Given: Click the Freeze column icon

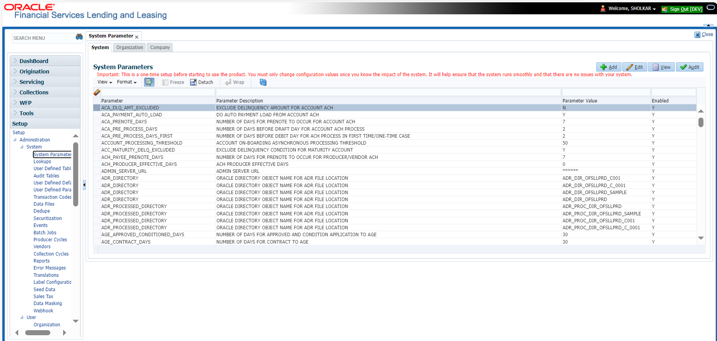Looking at the screenshot, I should point(173,82).
